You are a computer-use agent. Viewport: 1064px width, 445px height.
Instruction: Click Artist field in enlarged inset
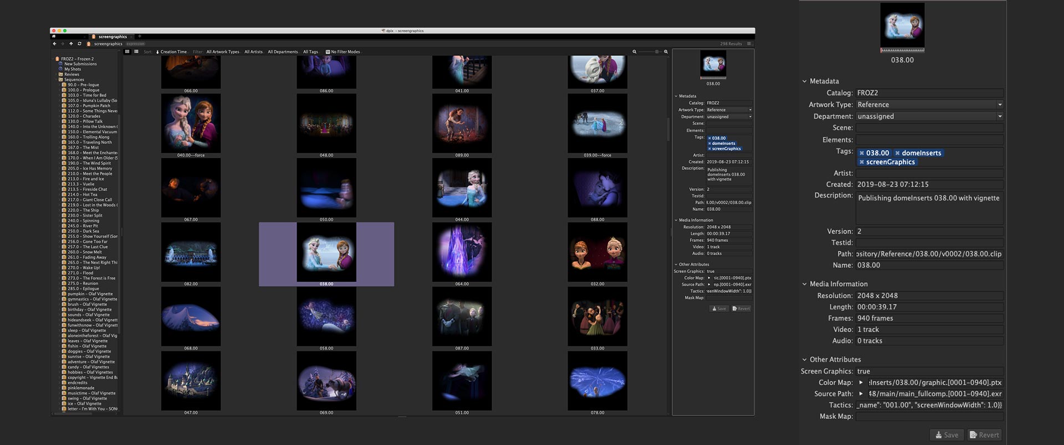tap(929, 173)
